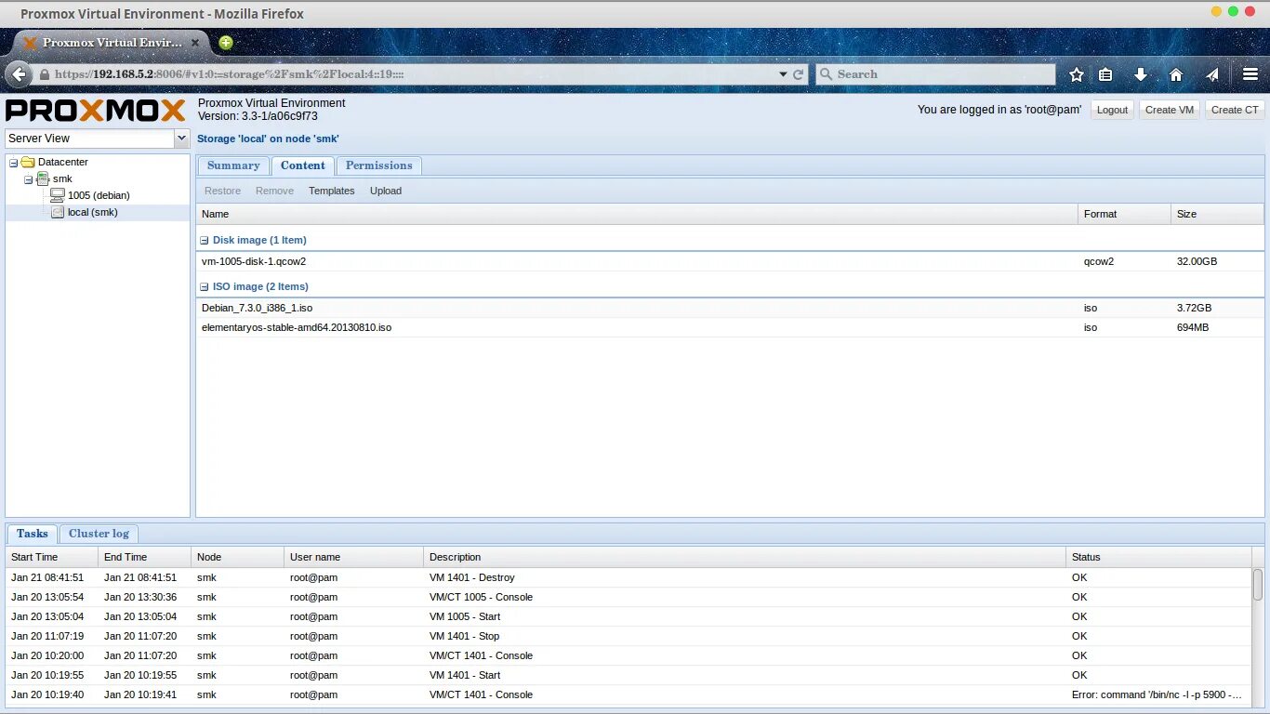The image size is (1270, 714).
Task: Click the 1005 (debian) VM monitor icon
Action: coord(58,195)
